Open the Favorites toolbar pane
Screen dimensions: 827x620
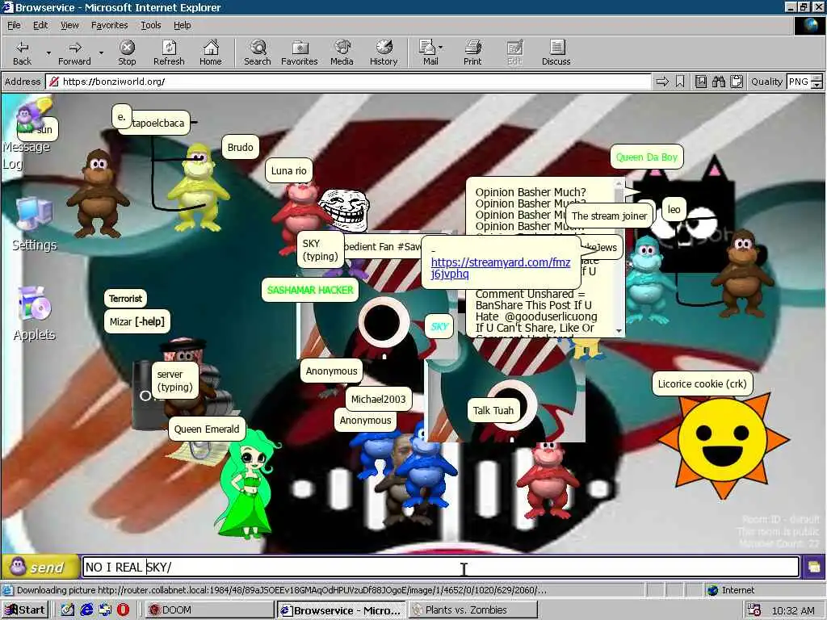pos(299,52)
